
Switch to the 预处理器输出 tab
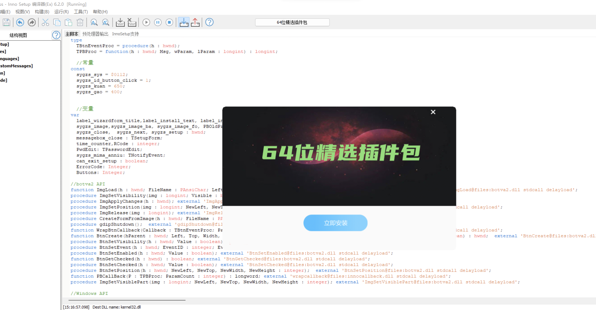tap(95, 34)
